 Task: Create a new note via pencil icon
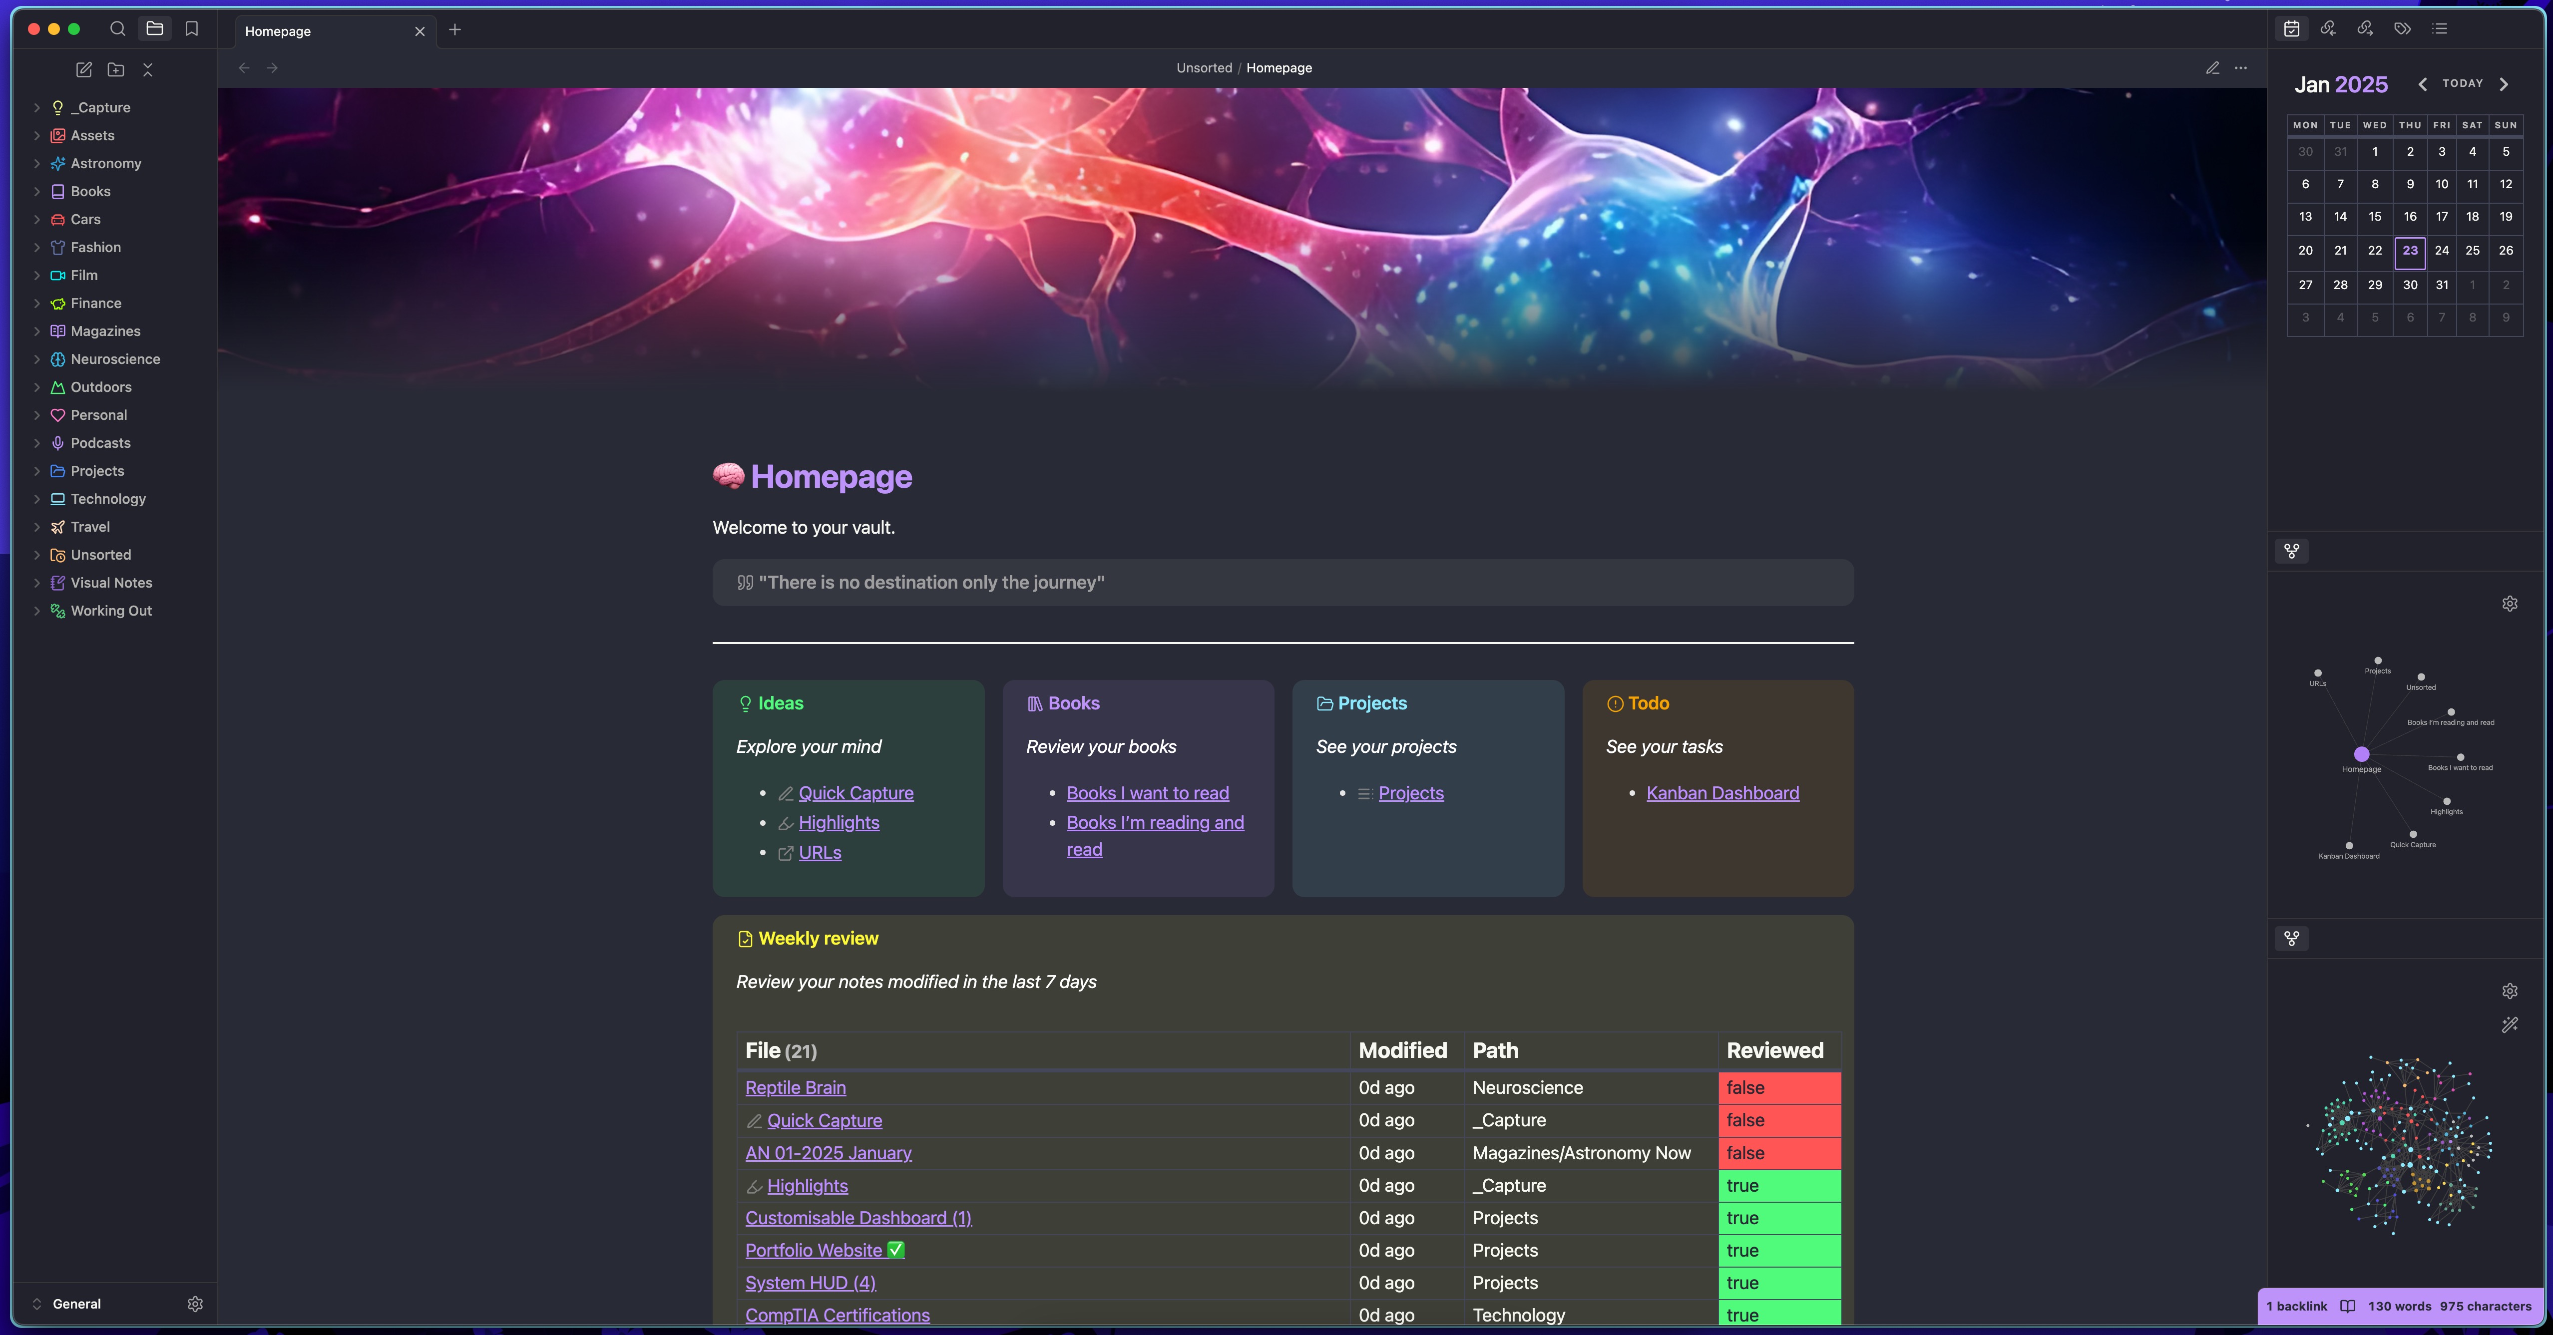(x=84, y=69)
